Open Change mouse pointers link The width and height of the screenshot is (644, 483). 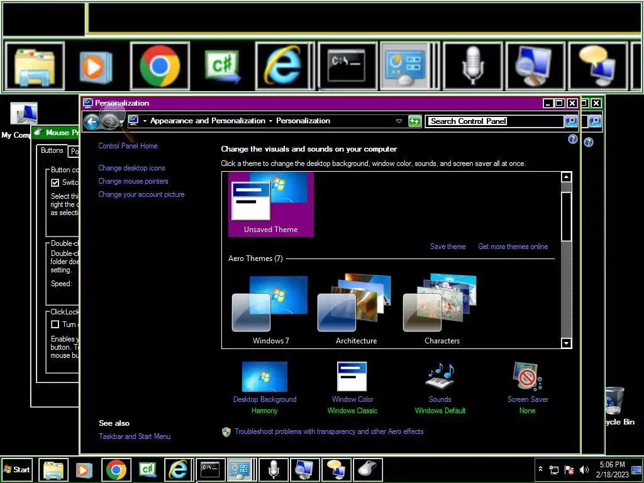tap(133, 181)
